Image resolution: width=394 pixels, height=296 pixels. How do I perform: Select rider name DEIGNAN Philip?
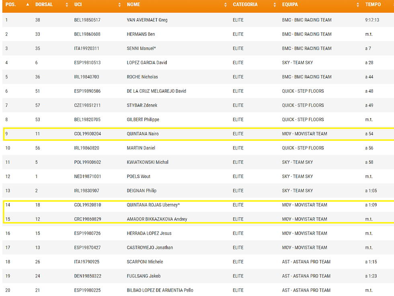tap(142, 190)
